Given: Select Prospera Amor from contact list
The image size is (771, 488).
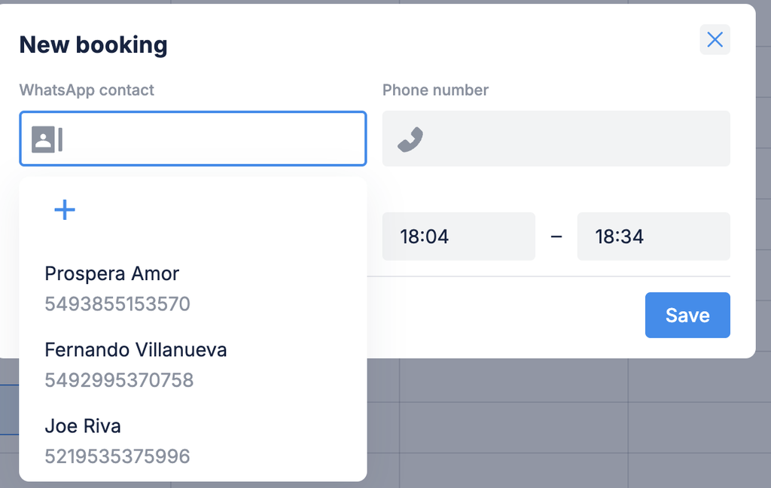Looking at the screenshot, I should click(111, 273).
